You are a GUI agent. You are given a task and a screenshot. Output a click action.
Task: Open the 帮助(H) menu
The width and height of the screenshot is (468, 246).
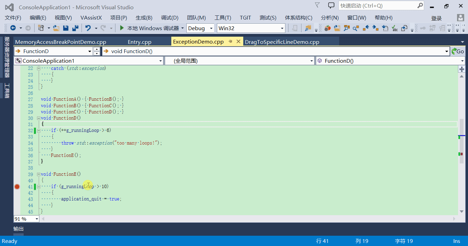(x=383, y=18)
